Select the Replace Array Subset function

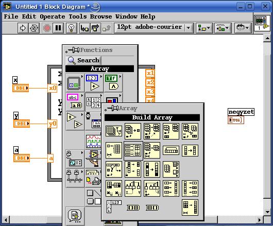[x=152, y=131]
